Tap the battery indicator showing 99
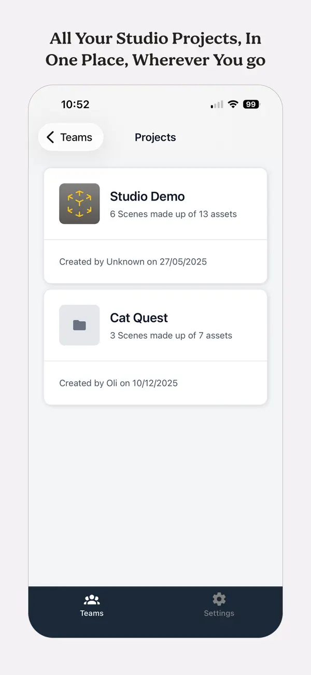 [251, 104]
